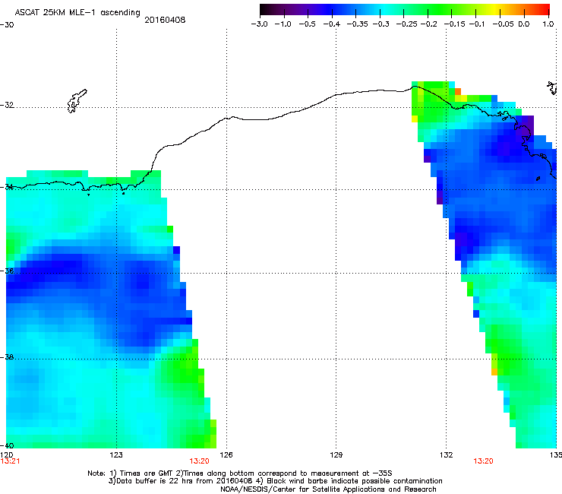Click the latitude label -36

7,271
